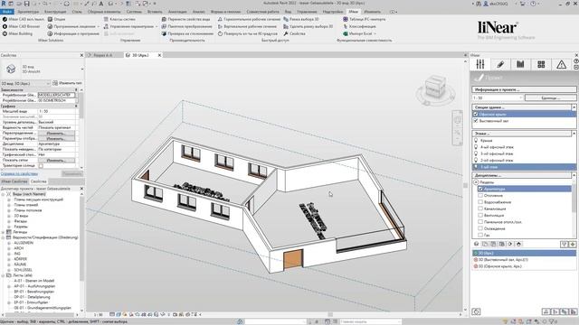This screenshot has height=325, width=579.
Task: Run Перенести свойства вида command
Action: pyautogui.click(x=185, y=19)
